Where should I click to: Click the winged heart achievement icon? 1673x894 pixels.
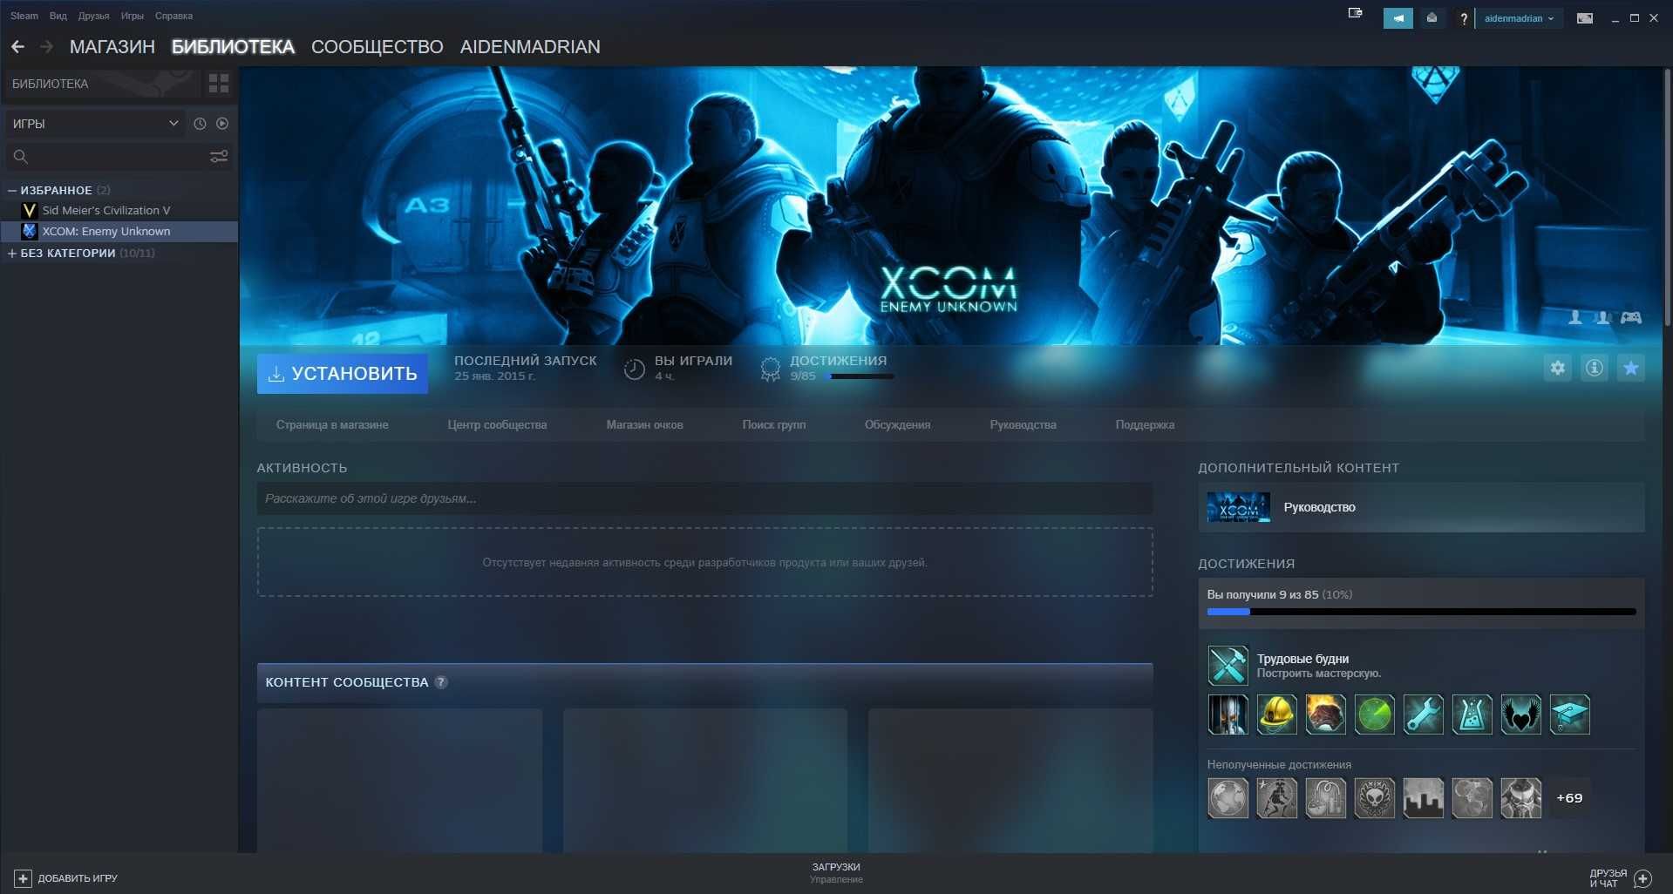click(1520, 715)
